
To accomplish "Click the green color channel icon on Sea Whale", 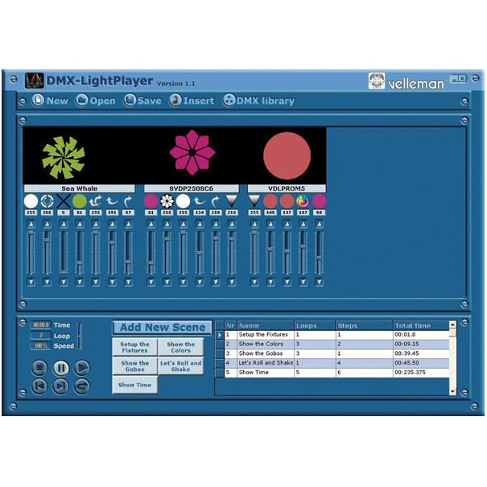I will [79, 200].
